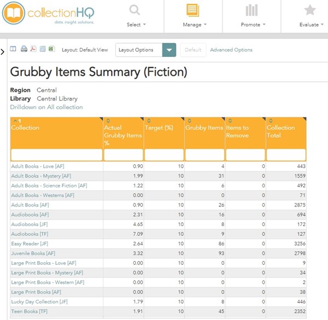328x320 pixels.
Task: Open the Layout Options dropdown
Action: tap(169, 50)
